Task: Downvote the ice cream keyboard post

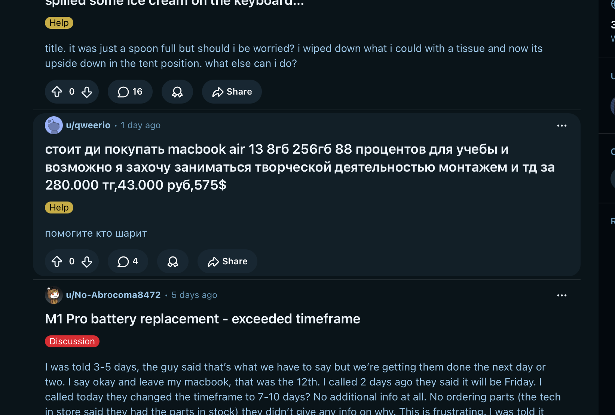Action: 87,92
